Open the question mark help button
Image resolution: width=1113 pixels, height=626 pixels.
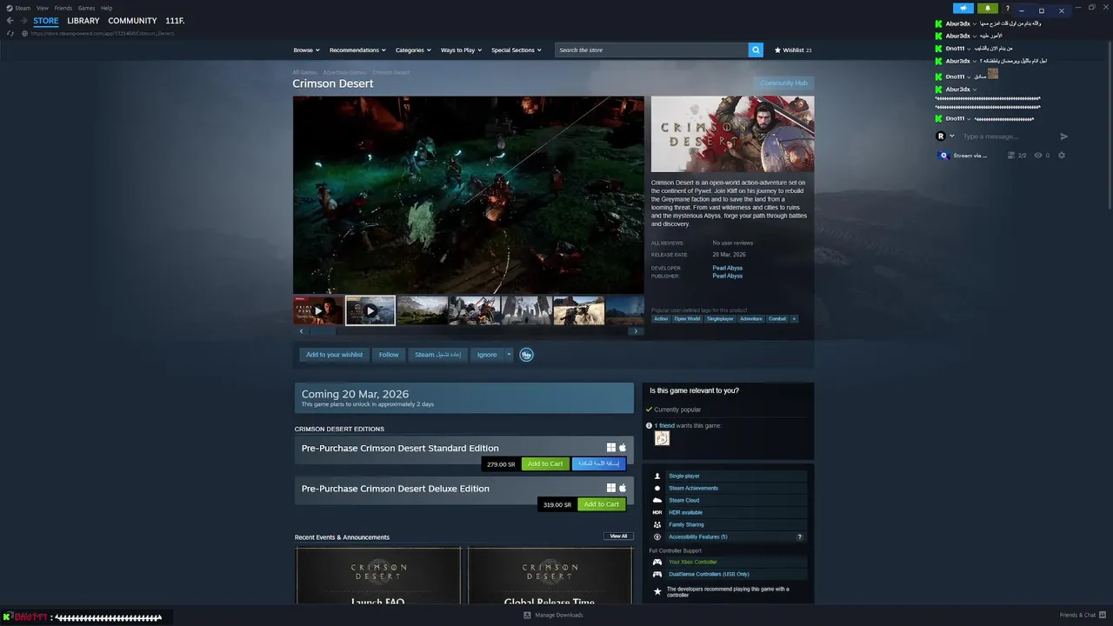[1008, 9]
